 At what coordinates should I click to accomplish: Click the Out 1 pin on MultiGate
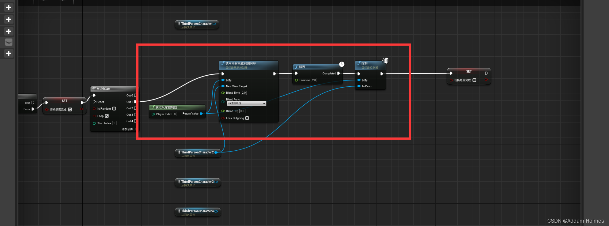click(135, 102)
